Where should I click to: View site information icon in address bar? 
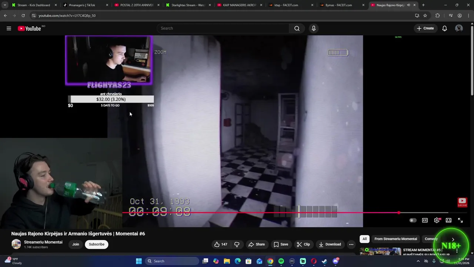click(34, 16)
